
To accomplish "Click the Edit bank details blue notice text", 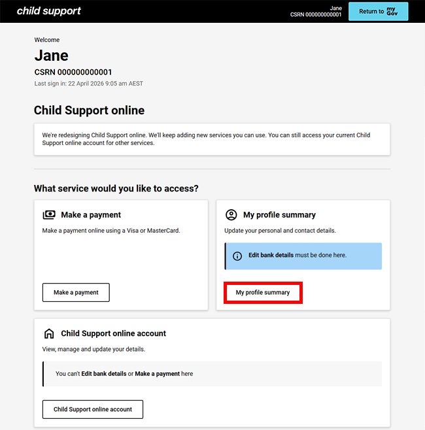I will 297,256.
